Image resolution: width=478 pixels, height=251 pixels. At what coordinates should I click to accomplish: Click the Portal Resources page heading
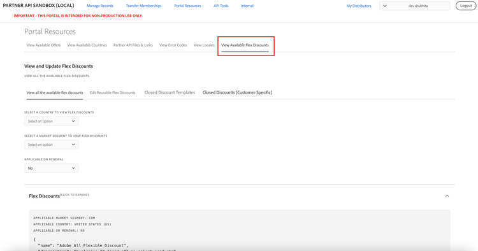(x=50, y=31)
